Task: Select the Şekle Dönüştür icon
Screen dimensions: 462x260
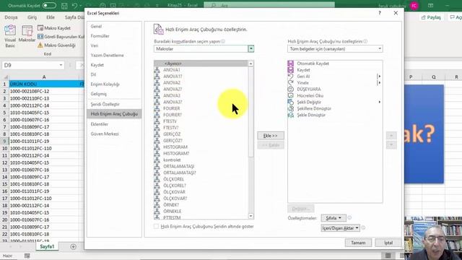Action: pos(290,115)
